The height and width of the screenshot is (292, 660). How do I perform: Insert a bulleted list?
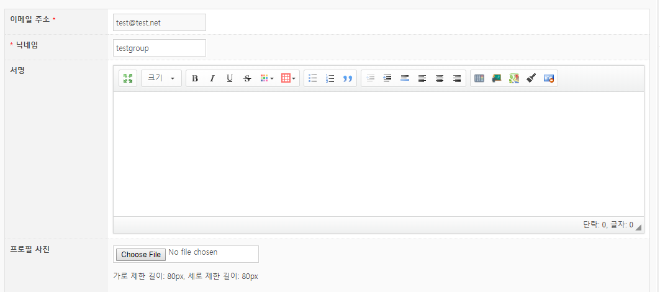click(313, 78)
